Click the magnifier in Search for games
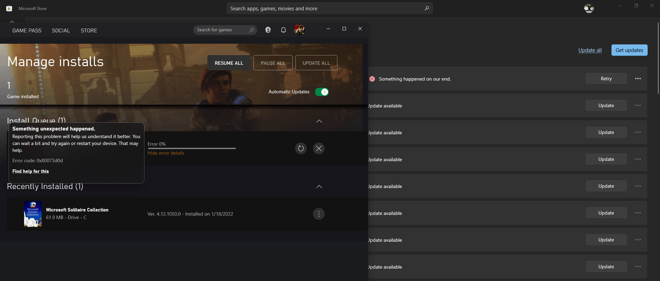Viewport: 660px width, 281px height. pos(252,30)
